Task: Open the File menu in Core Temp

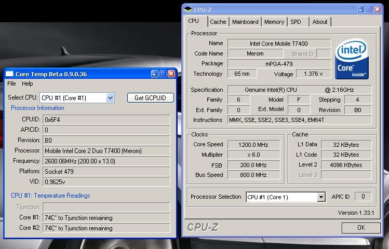Action: (x=11, y=84)
